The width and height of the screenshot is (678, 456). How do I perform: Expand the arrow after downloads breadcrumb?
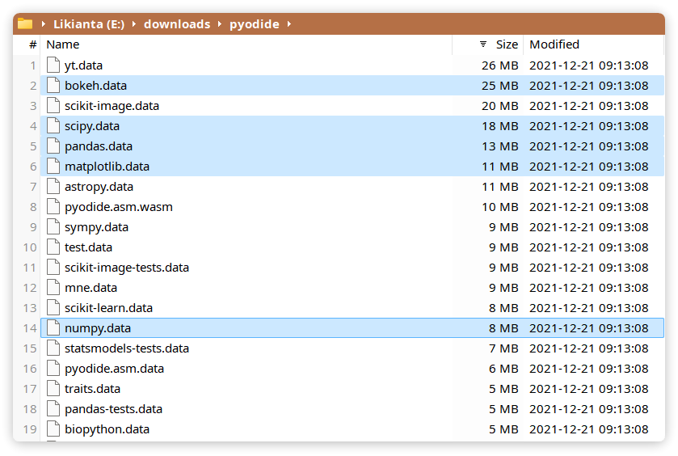point(220,24)
